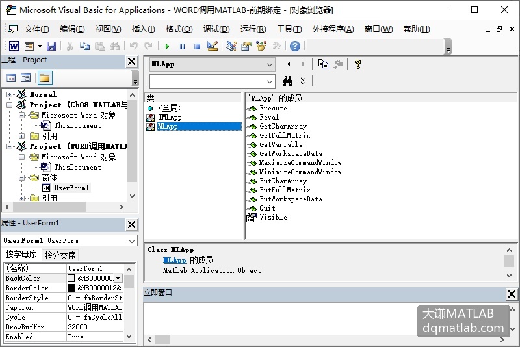The image size is (520, 347).
Task: Open the 编辑(E) menu
Action: (72, 29)
